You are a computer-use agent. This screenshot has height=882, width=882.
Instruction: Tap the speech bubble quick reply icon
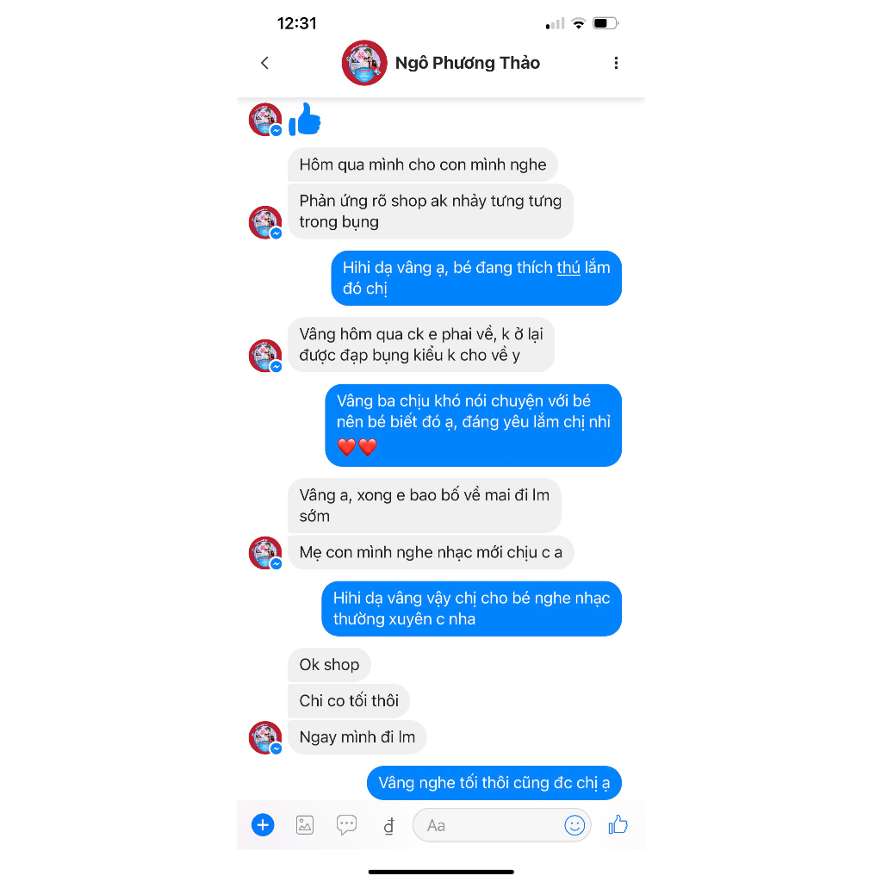click(346, 825)
